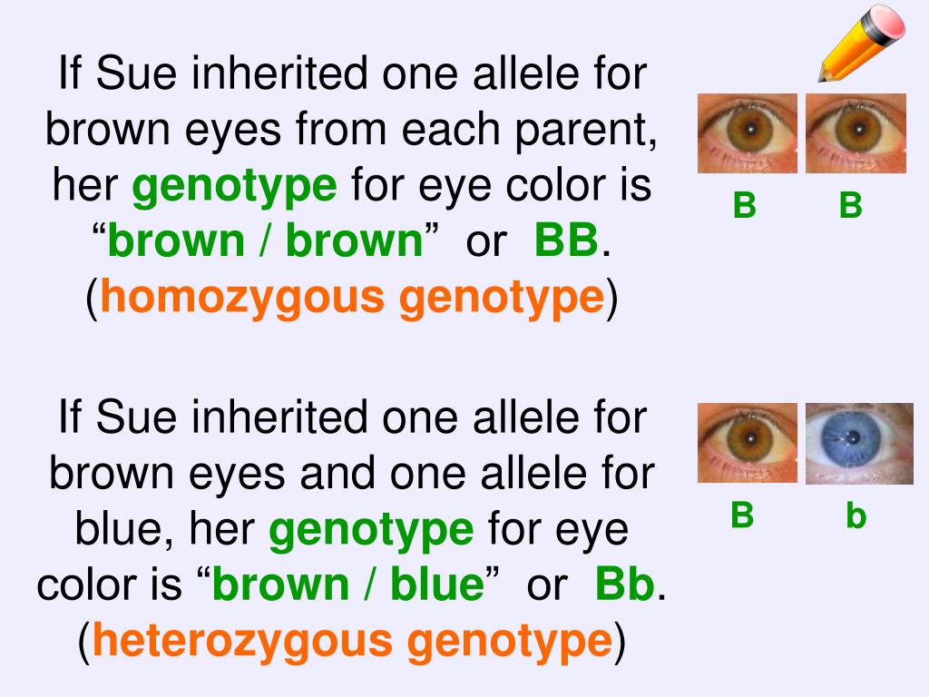Click the orange 'homozygous genotype' text
The image size is (929, 697).
click(352, 297)
